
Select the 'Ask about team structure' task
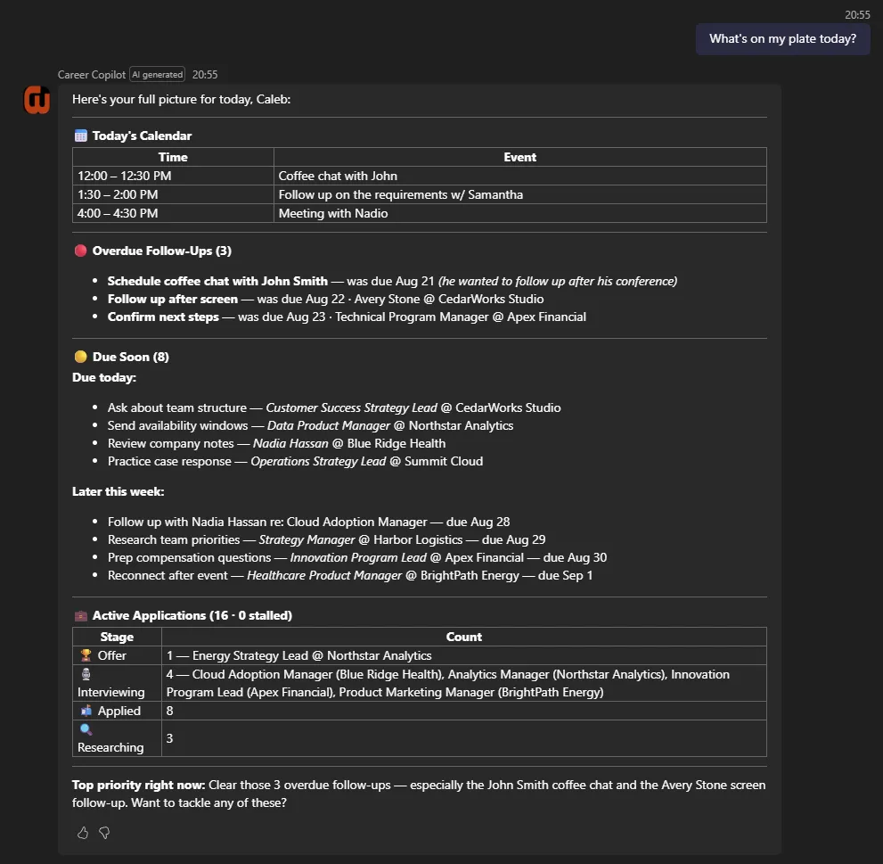[x=334, y=408]
